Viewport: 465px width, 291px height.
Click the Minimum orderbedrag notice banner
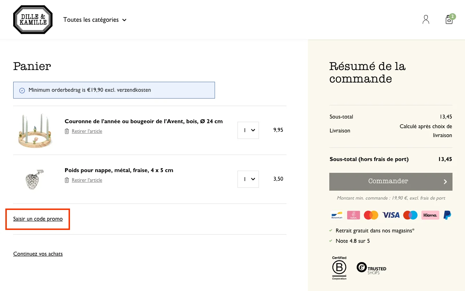tap(114, 90)
